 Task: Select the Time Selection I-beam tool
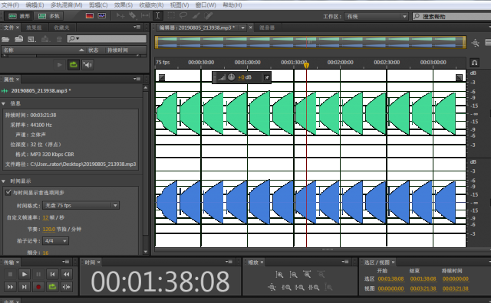158,15
